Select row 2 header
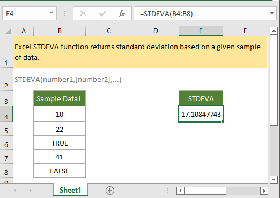This screenshot has width=280, height=198. tap(6, 80)
